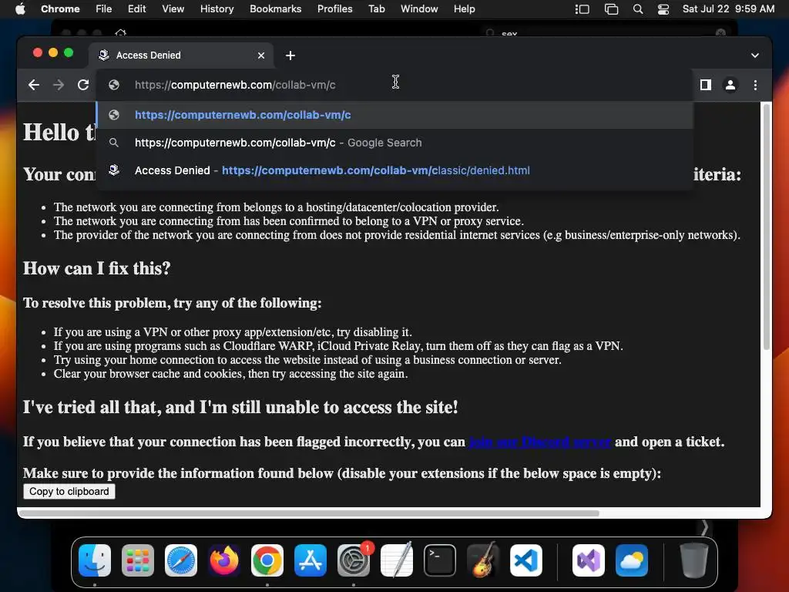Open Spotlight search in menu bar
The image size is (789, 592).
(x=637, y=9)
